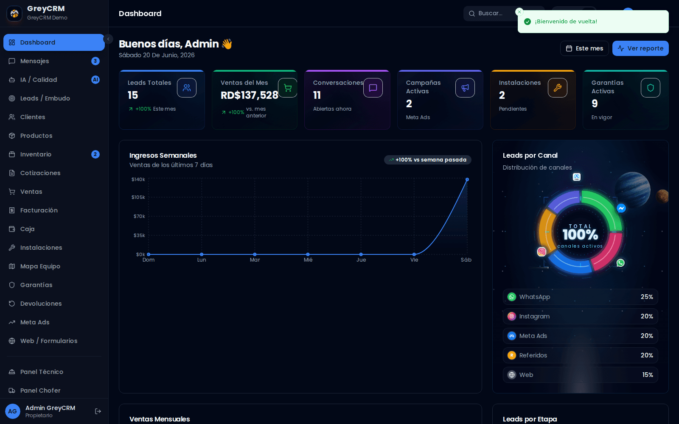Click the Leads por Etapa heading
Image resolution: width=679 pixels, height=424 pixels.
530,419
